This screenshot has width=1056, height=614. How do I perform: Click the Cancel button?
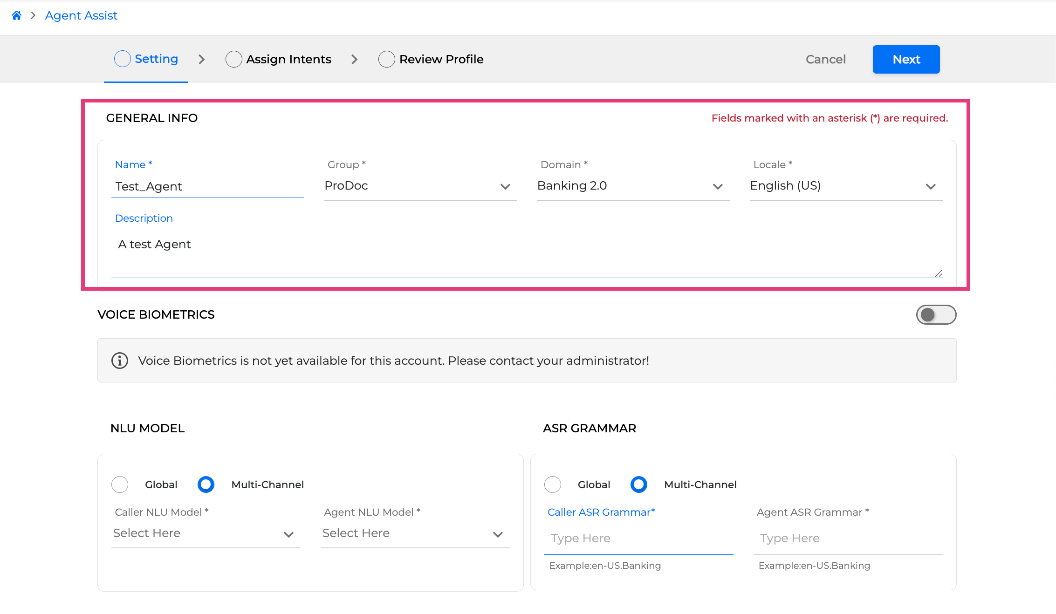[825, 59]
